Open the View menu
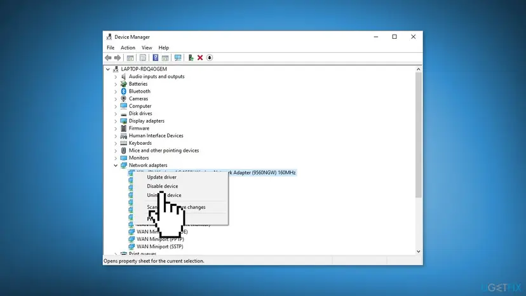 [147, 48]
